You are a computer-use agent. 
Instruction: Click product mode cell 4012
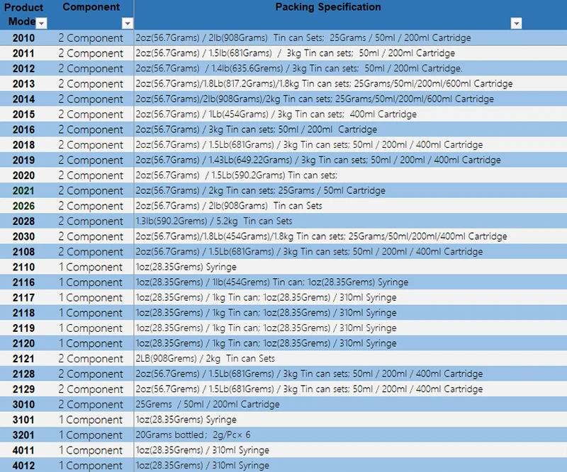point(24,465)
